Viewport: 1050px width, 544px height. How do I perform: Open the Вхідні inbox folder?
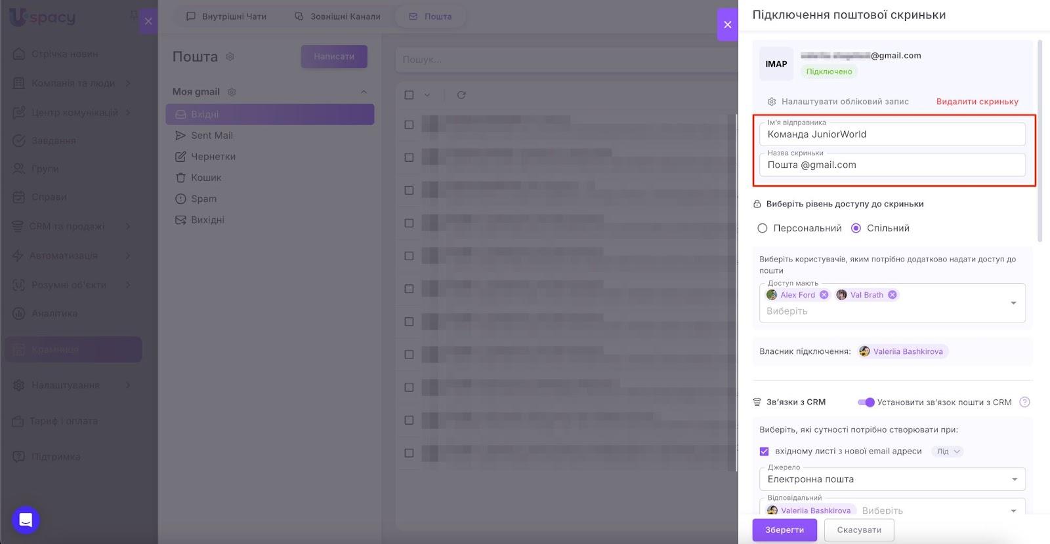tap(270, 114)
